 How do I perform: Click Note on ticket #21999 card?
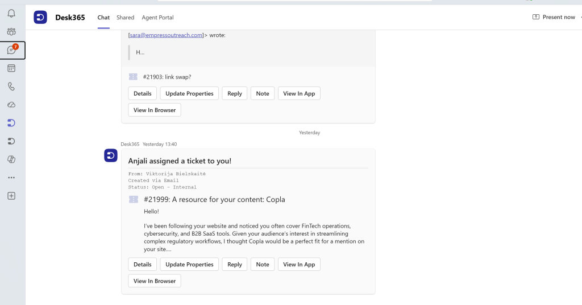tap(263, 264)
